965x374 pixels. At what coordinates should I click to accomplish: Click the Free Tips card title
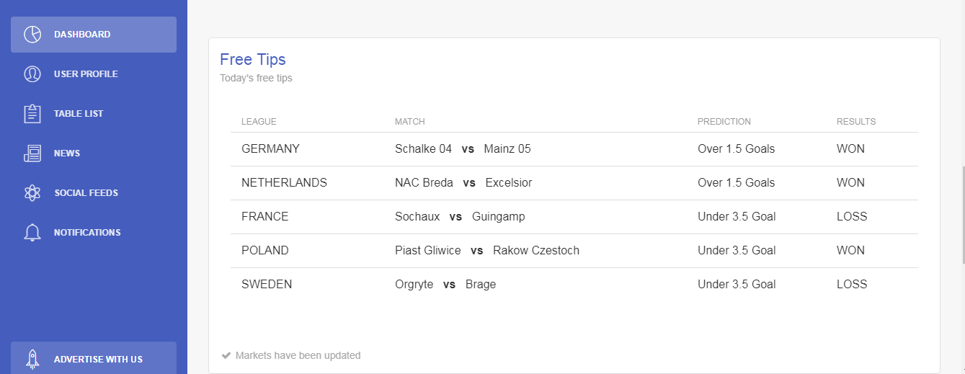pos(253,59)
